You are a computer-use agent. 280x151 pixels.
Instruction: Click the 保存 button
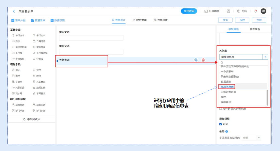pos(242,20)
